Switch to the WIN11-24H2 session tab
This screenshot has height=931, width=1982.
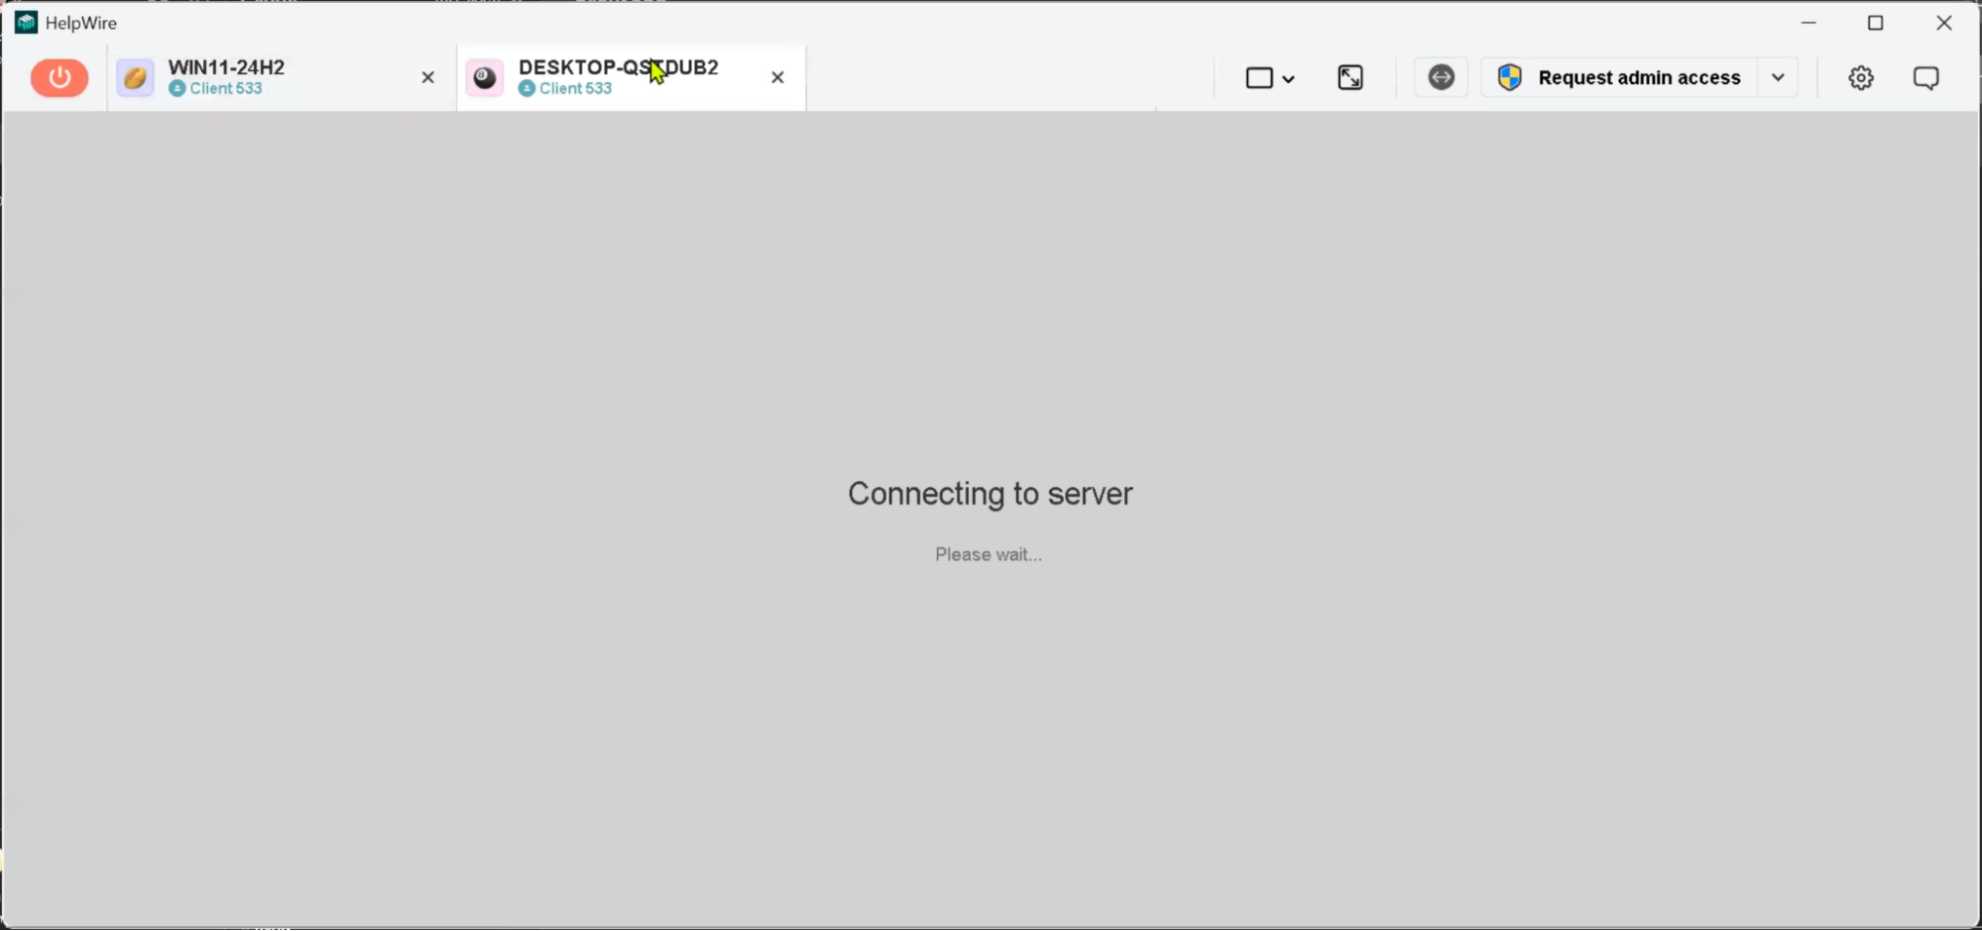pyautogui.click(x=282, y=77)
